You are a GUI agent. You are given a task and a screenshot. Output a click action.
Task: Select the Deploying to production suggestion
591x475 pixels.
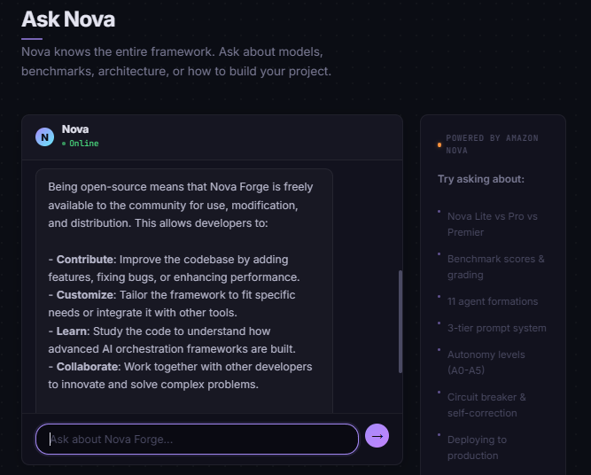click(477, 448)
